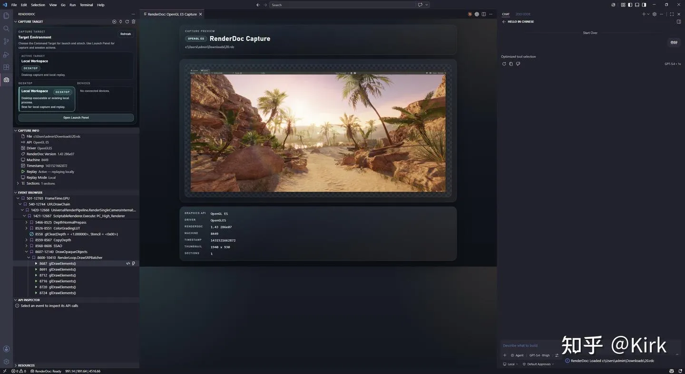Click the ChatGPT icon in editor toolbar
The height and width of the screenshot is (374, 685).
pos(477,14)
